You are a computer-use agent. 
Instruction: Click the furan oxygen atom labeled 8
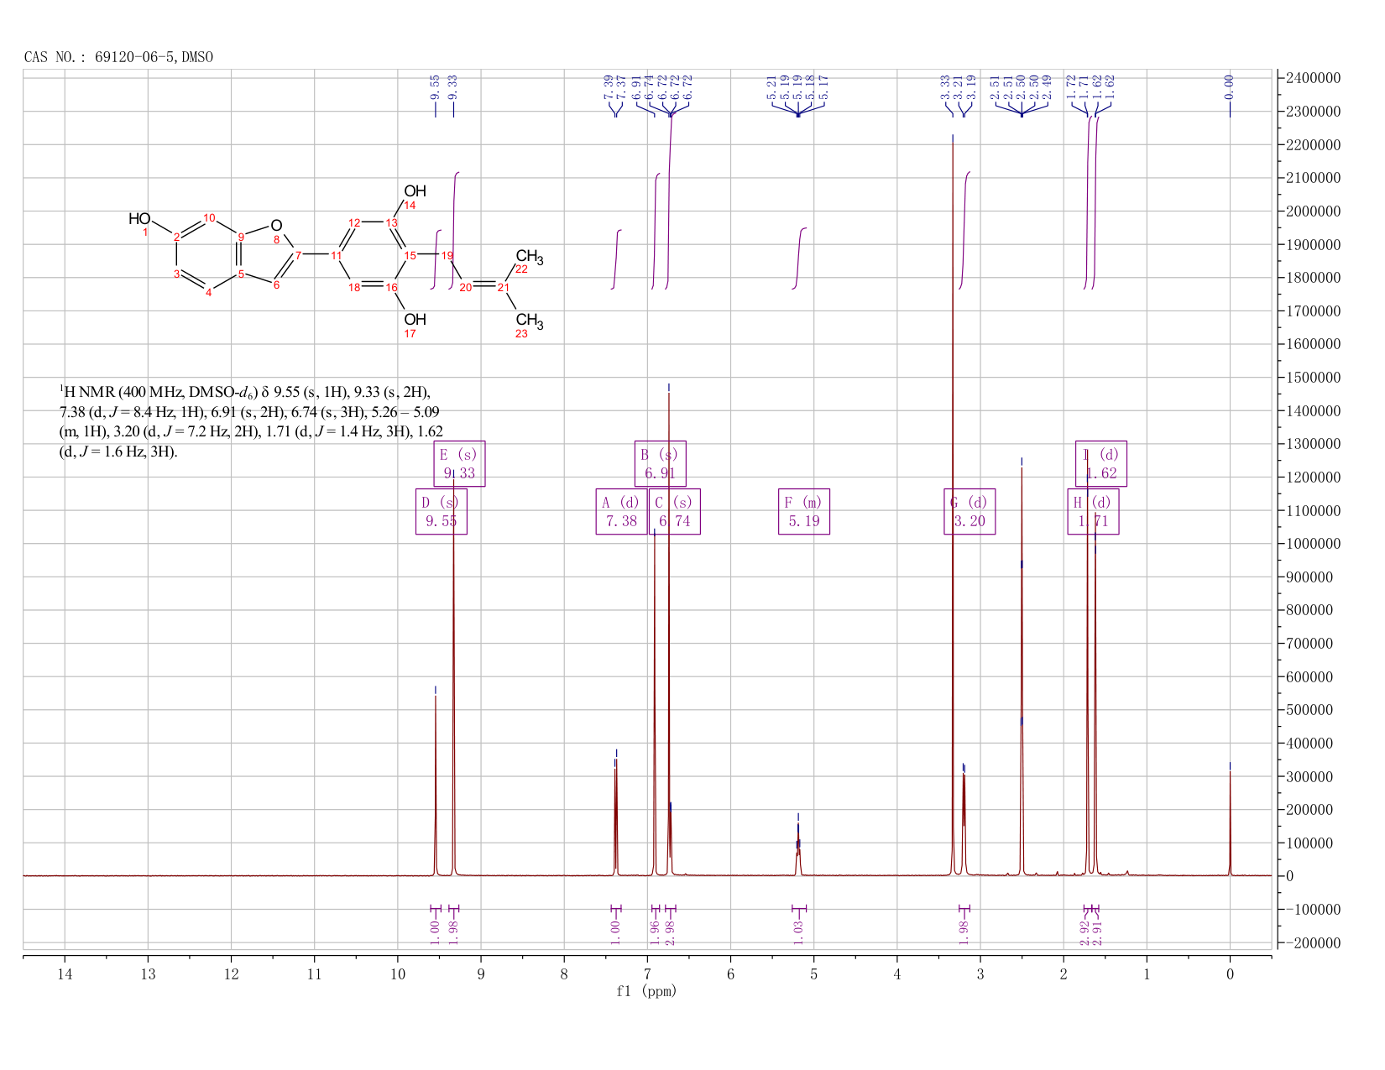click(276, 226)
